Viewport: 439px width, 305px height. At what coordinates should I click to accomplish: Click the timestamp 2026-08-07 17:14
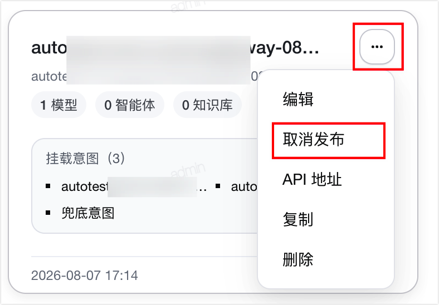85,276
